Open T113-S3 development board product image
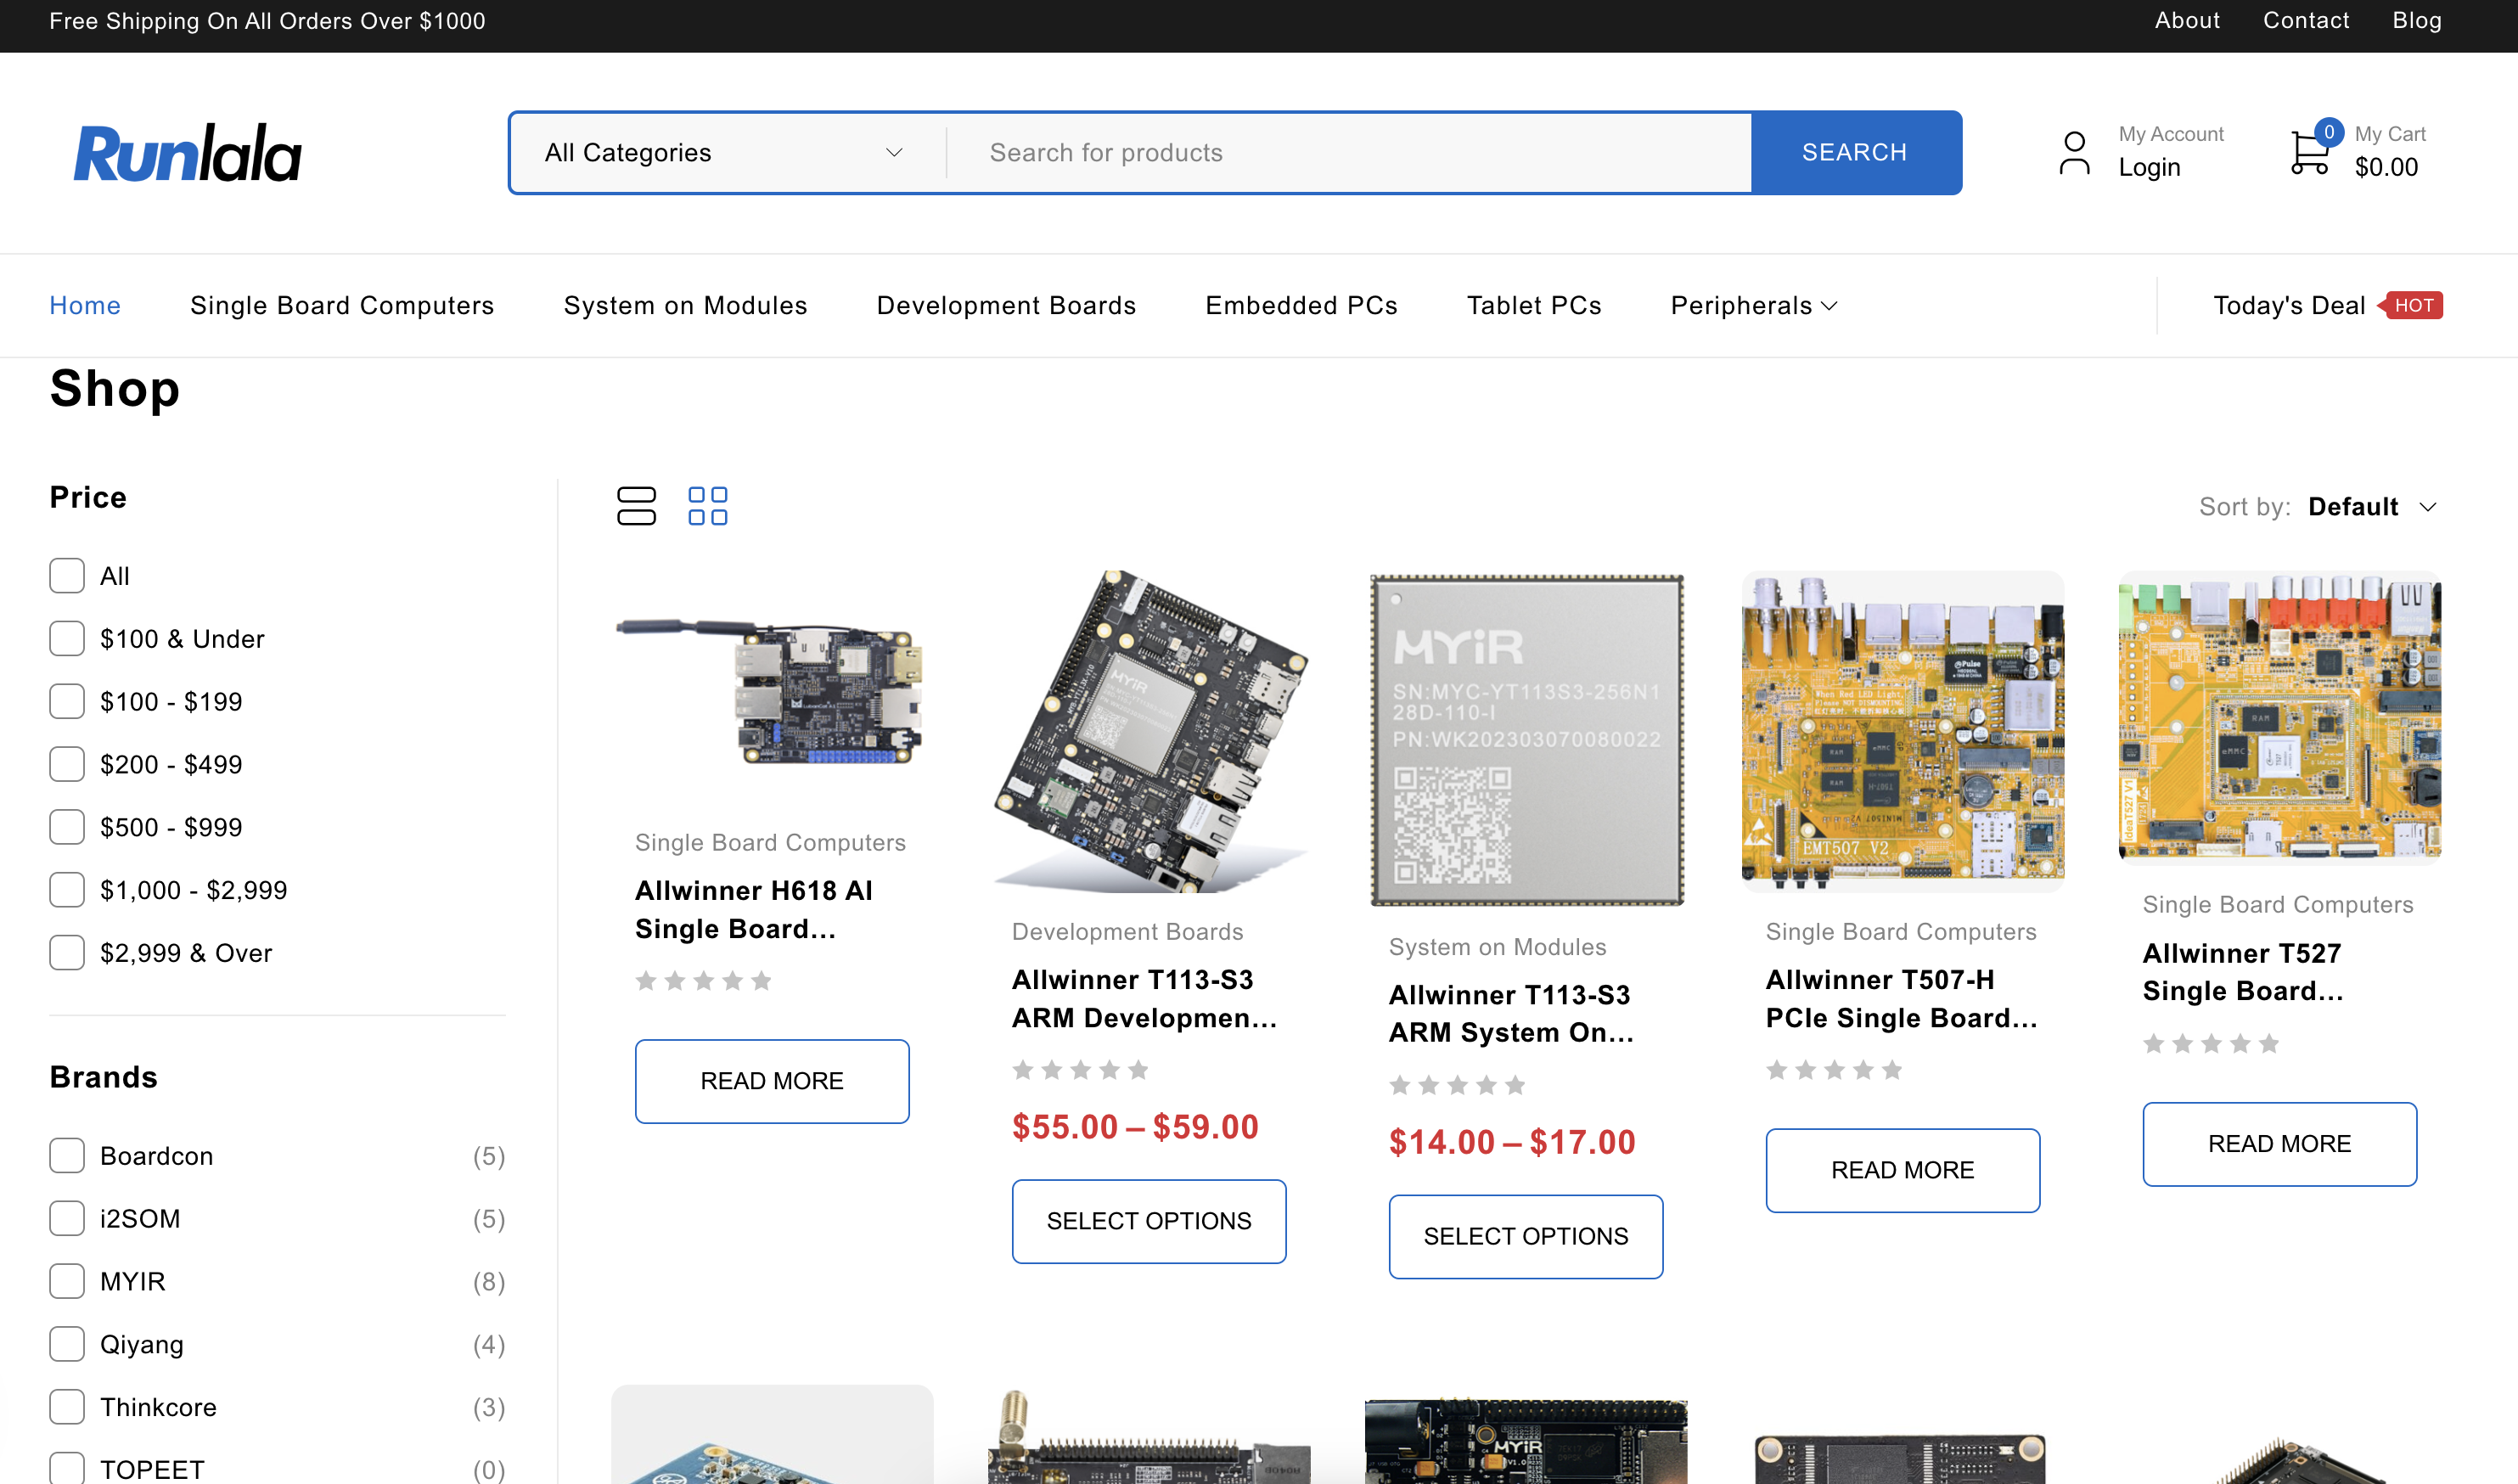The height and width of the screenshot is (1484, 2518). click(x=1149, y=731)
